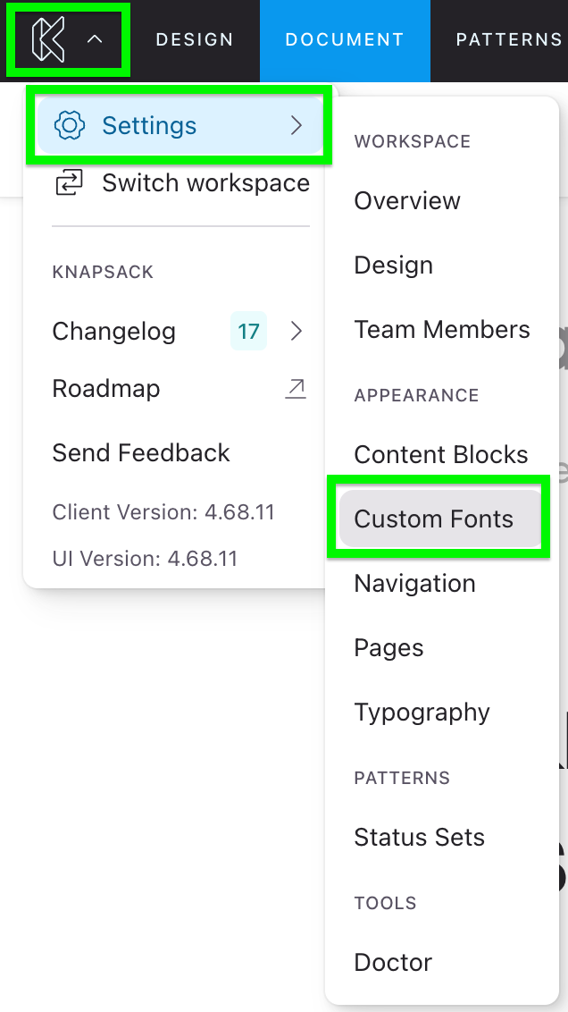The height and width of the screenshot is (1012, 568).
Task: Open the Changelog entry
Action: point(114,331)
